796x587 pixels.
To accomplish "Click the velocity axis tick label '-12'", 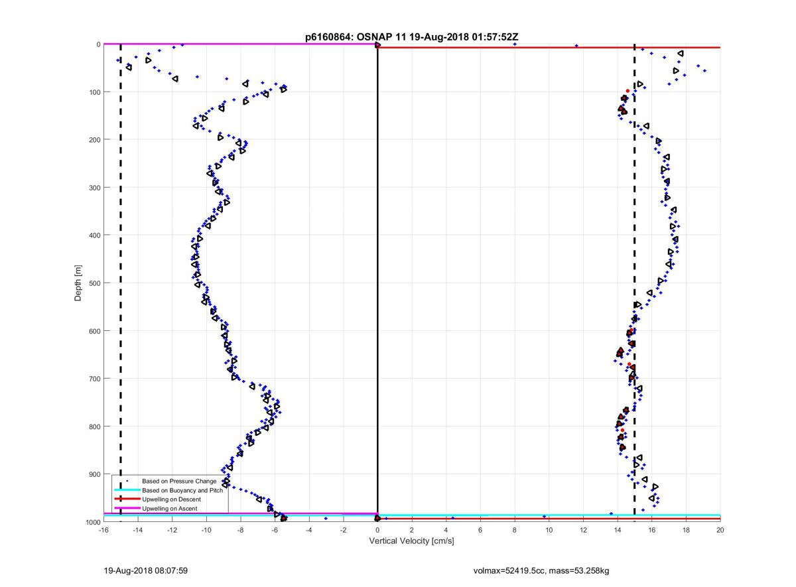I will tap(172, 530).
